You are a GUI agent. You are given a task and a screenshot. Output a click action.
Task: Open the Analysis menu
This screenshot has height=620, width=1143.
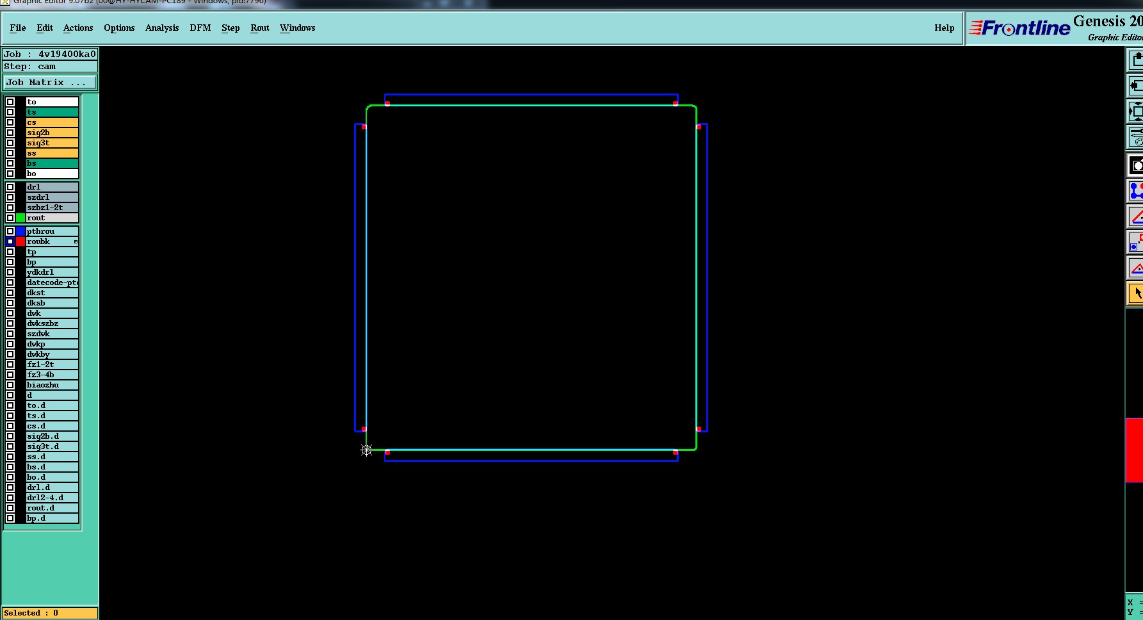(162, 28)
